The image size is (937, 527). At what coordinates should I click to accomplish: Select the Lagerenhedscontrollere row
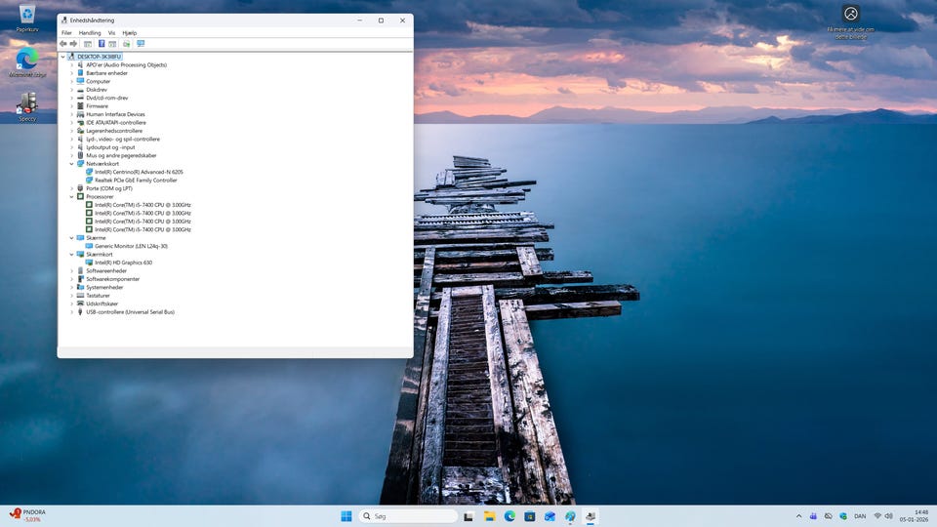pos(114,131)
